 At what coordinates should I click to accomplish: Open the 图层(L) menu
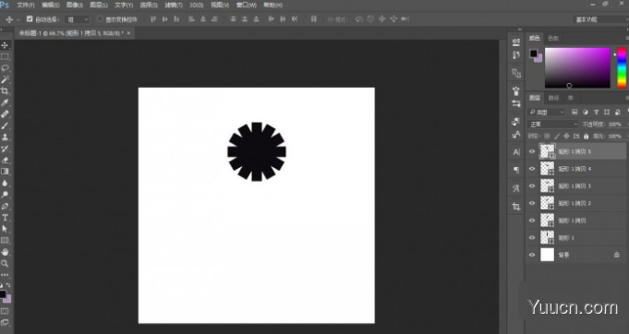99,6
